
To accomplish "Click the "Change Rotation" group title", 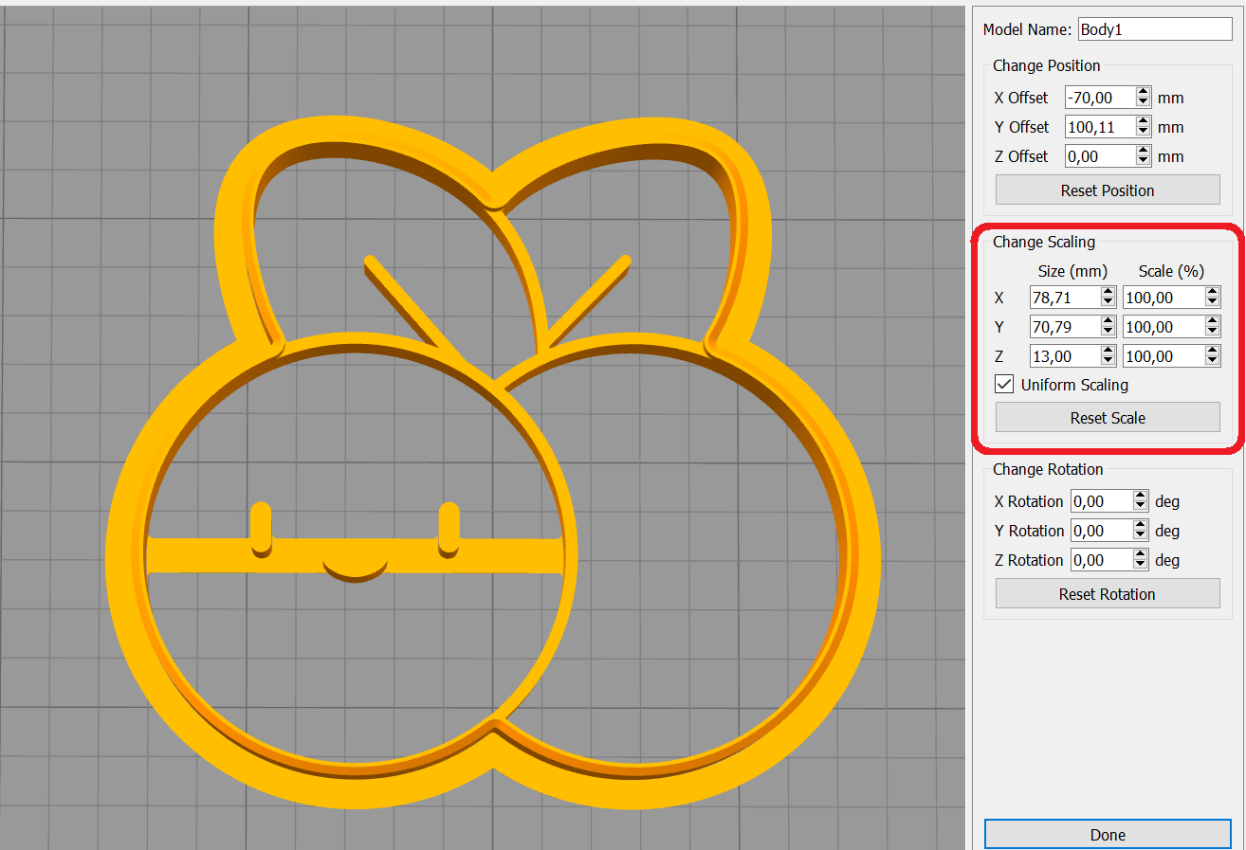I will point(1048,470).
